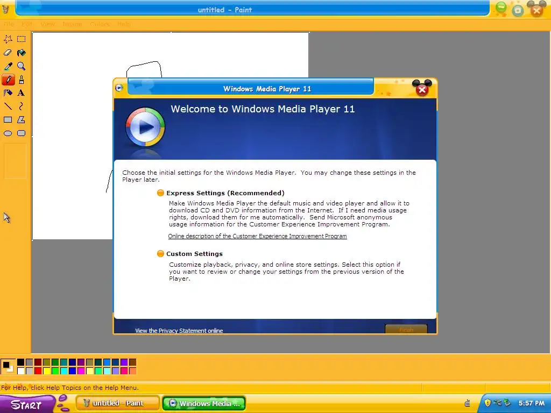The height and width of the screenshot is (413, 551).
Task: Click the Windows Media taskbar button
Action: [x=204, y=403]
